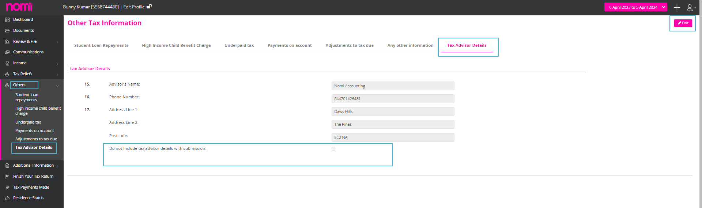This screenshot has width=702, height=208.
Task: Click the Address Line 1 field
Action: (x=393, y=111)
